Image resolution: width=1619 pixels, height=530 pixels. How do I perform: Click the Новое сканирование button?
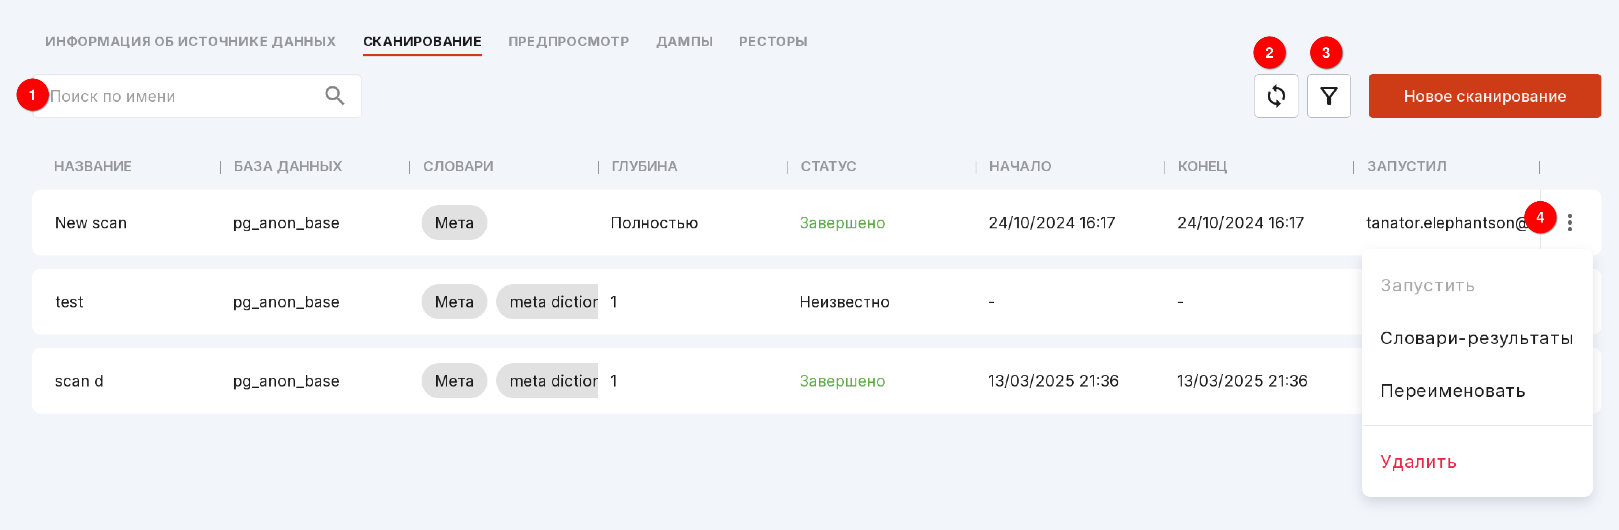(1484, 96)
